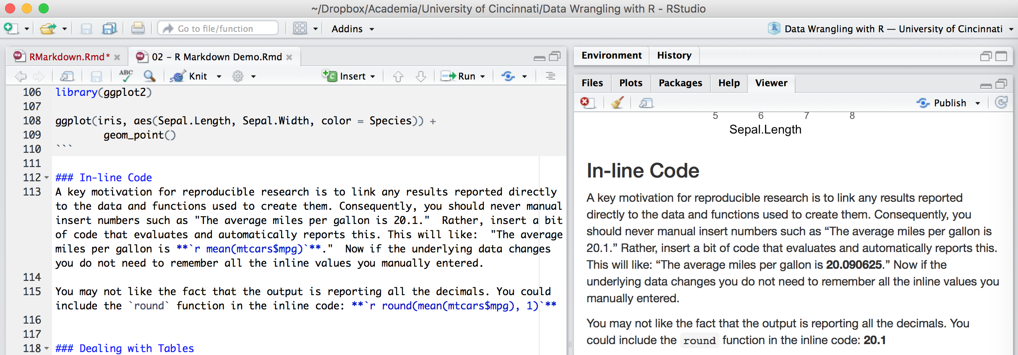
Task: Click the Save All icon
Action: 110,28
